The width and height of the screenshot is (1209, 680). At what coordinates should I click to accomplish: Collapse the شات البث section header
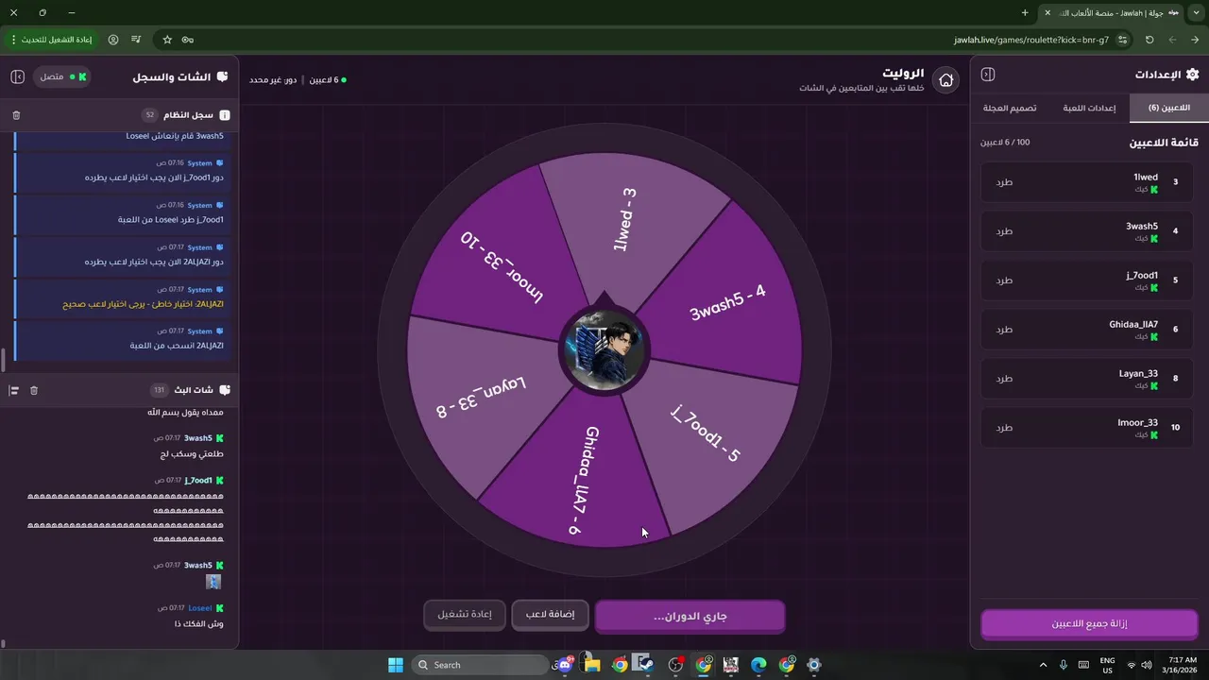coord(119,390)
